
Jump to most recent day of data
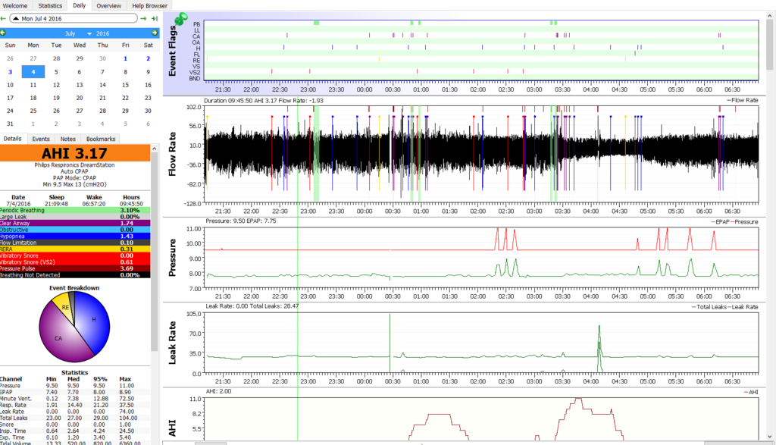tap(155, 17)
